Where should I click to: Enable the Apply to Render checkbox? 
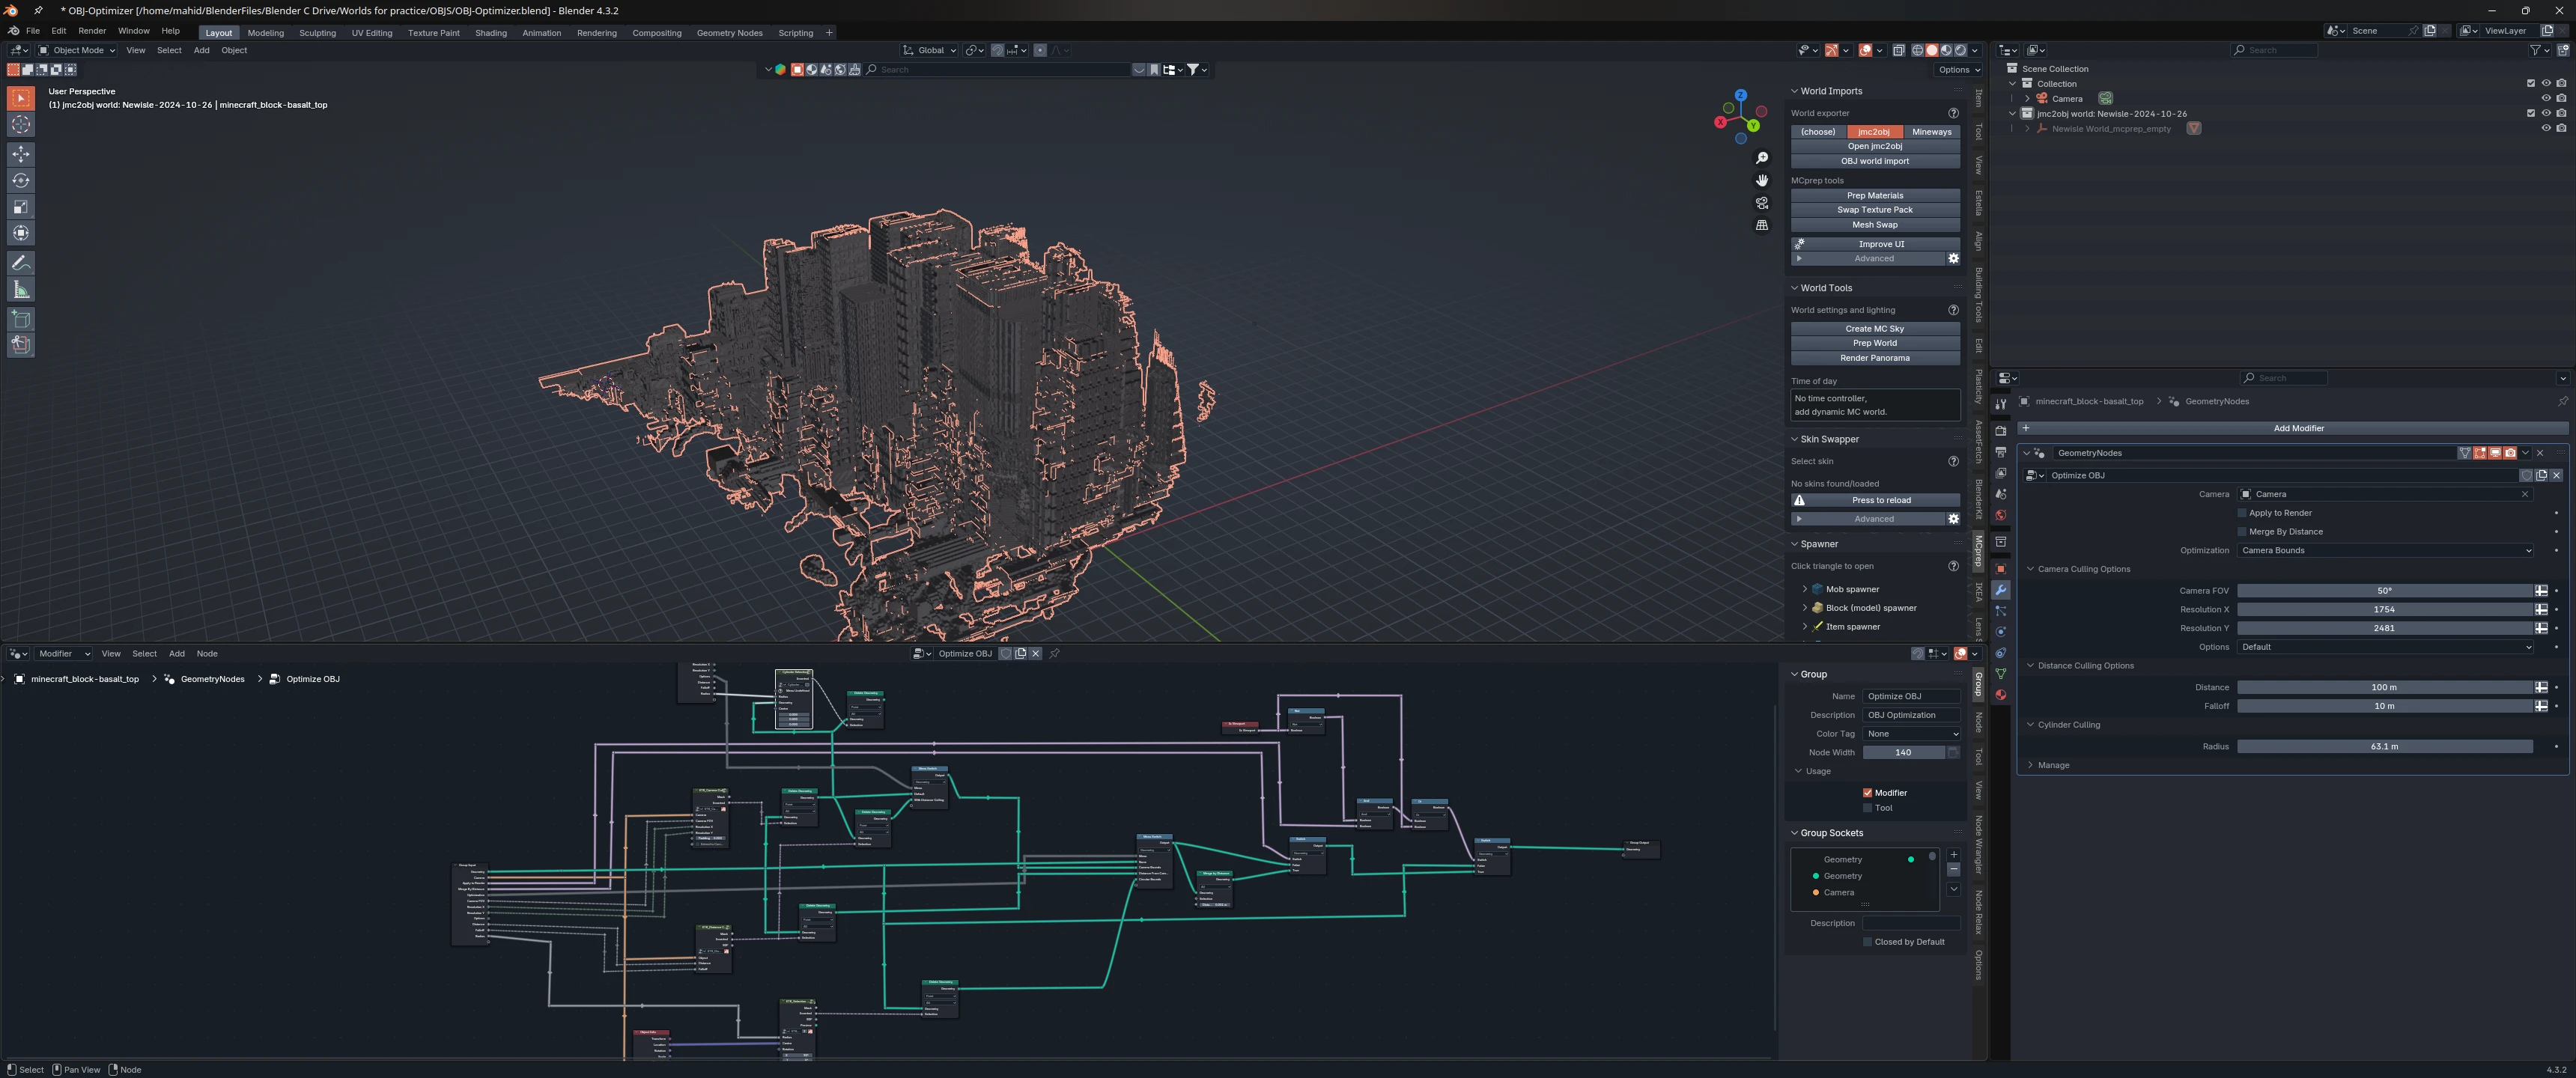2242,512
